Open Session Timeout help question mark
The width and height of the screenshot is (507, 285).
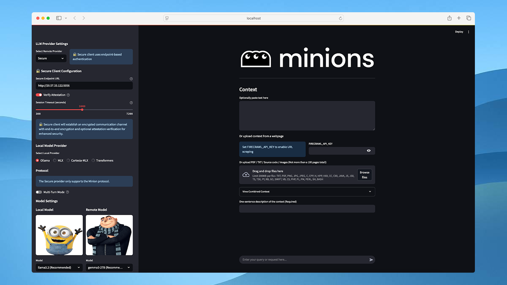131,102
